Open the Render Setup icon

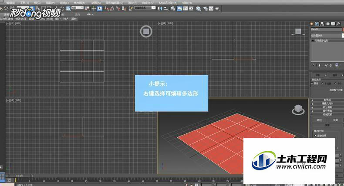(205, 9)
